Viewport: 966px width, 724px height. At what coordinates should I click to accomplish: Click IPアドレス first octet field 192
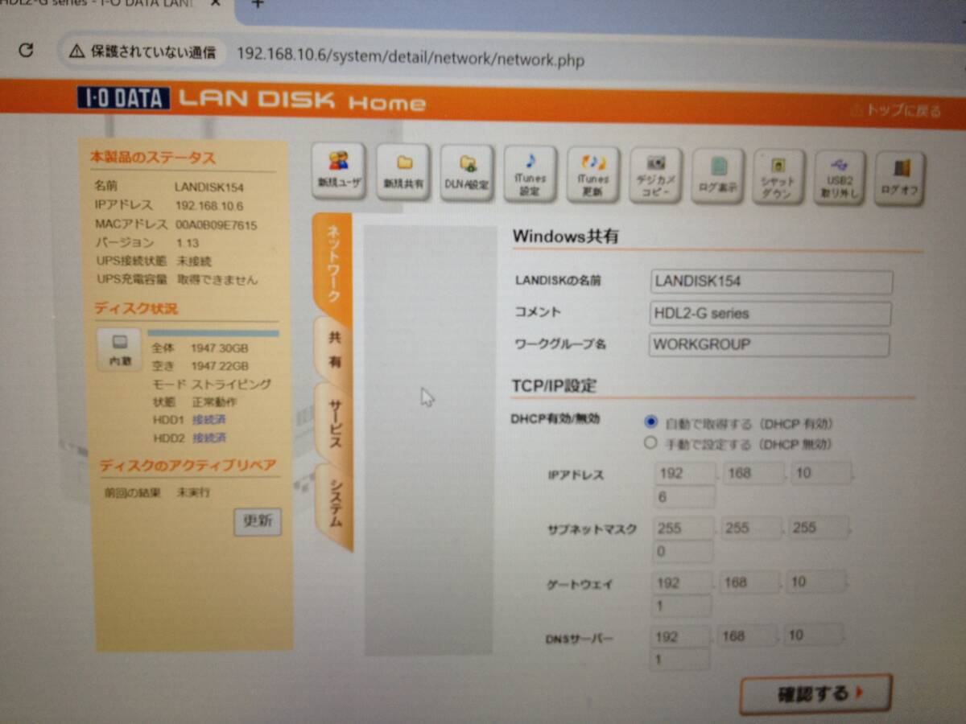point(685,473)
